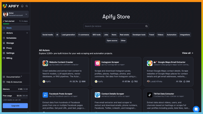Click the Documentation book icon
The width and height of the screenshot is (203, 114).
[x=4, y=77]
